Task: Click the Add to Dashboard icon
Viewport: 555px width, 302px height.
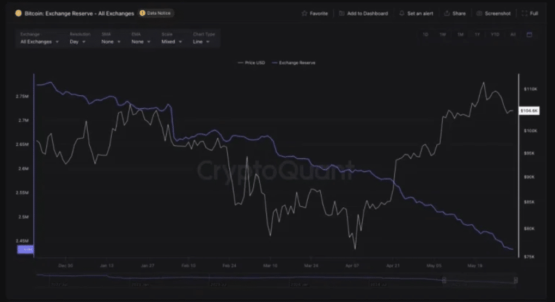Action: pyautogui.click(x=341, y=14)
